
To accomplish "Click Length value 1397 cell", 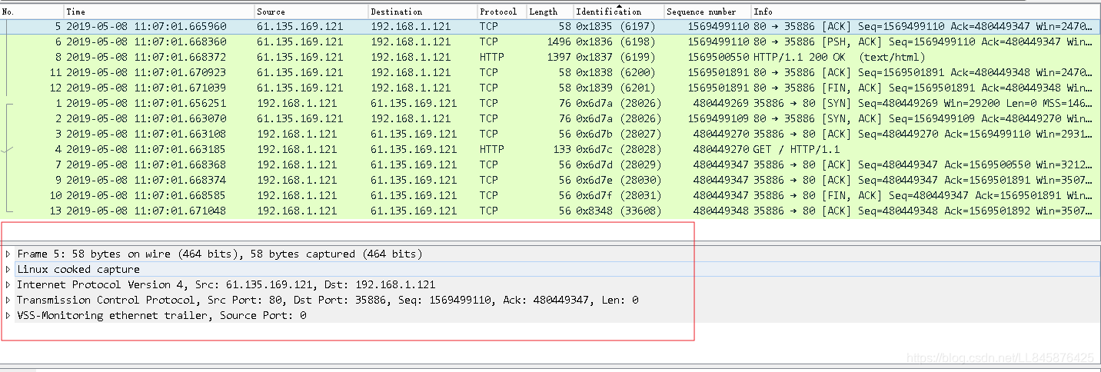I will [x=559, y=57].
